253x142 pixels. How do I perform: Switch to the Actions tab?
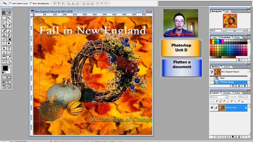(227, 67)
